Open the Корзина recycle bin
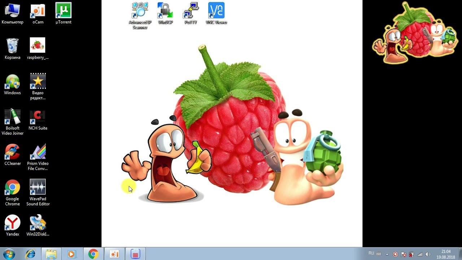Viewport: 462px width, 260px height. tap(12, 49)
